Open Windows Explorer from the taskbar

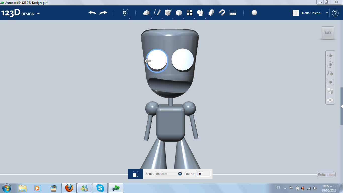click(22, 188)
